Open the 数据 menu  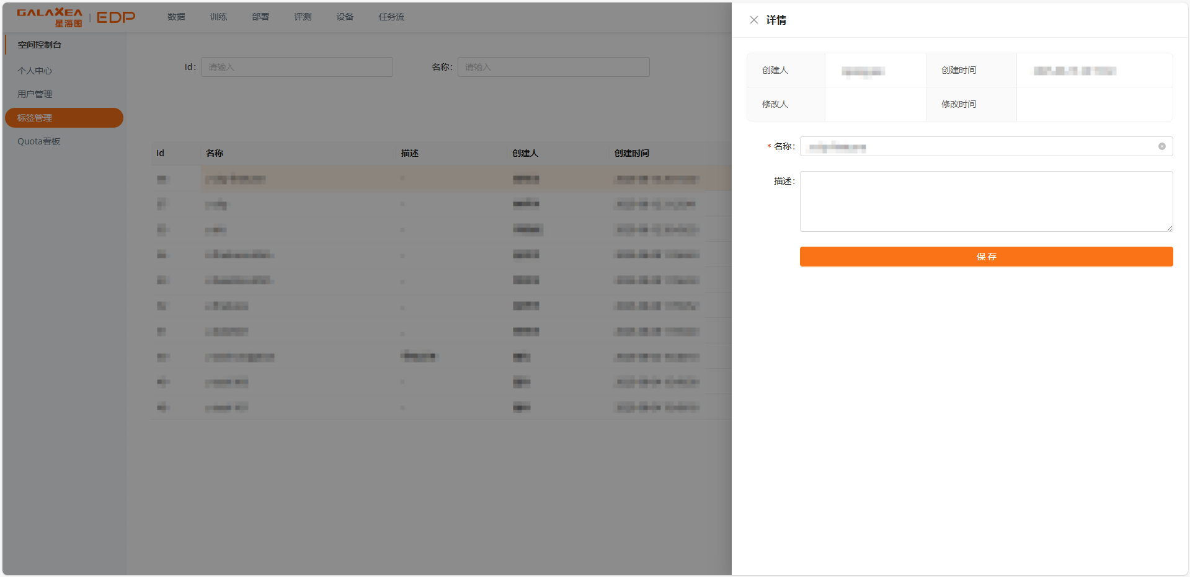[176, 17]
